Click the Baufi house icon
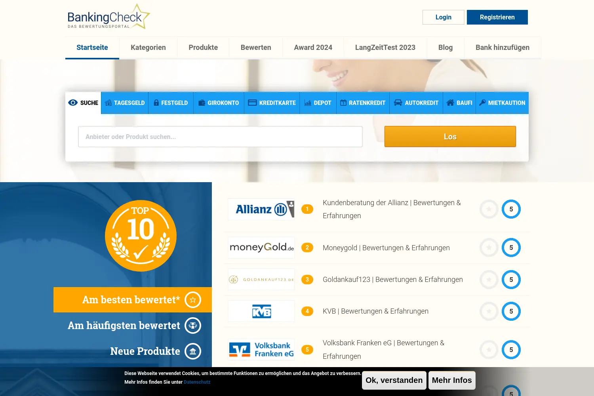 click(450, 103)
